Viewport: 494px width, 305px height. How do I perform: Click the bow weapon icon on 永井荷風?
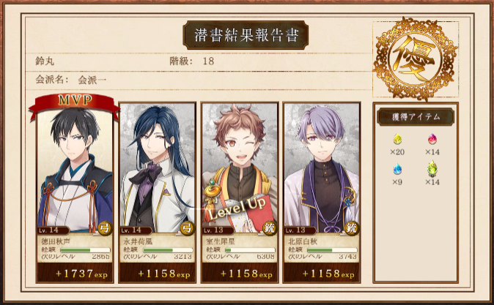pos(188,228)
